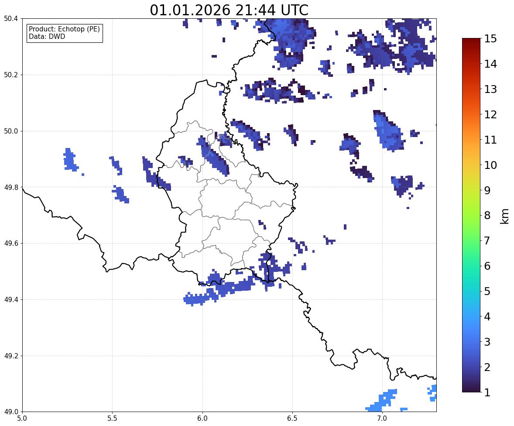Click the longitude axis label 5.5
Viewport: 514px width, 426px height.
click(x=112, y=419)
